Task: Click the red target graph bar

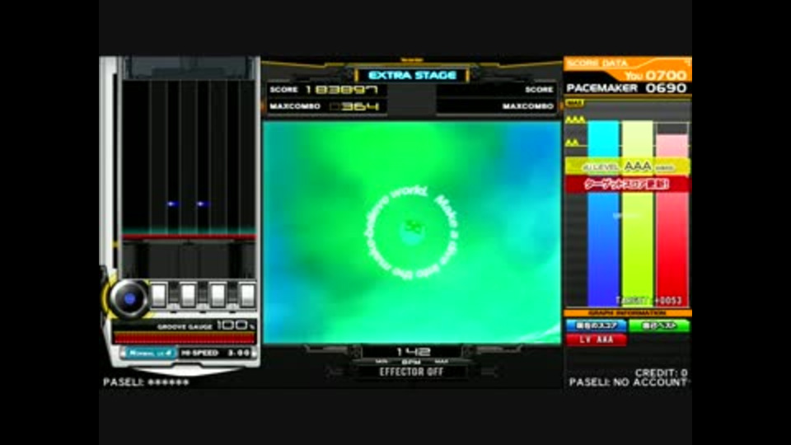Action: pos(672,220)
